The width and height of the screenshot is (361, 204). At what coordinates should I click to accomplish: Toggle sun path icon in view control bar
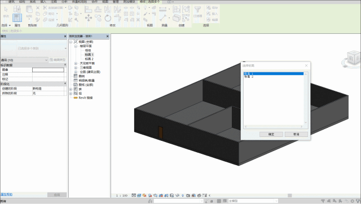(x=144, y=195)
